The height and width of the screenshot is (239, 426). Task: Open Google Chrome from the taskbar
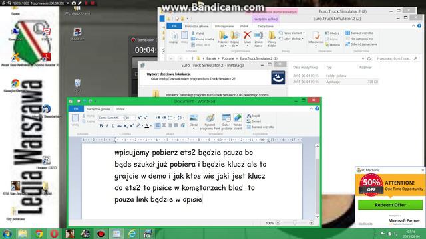39,234
